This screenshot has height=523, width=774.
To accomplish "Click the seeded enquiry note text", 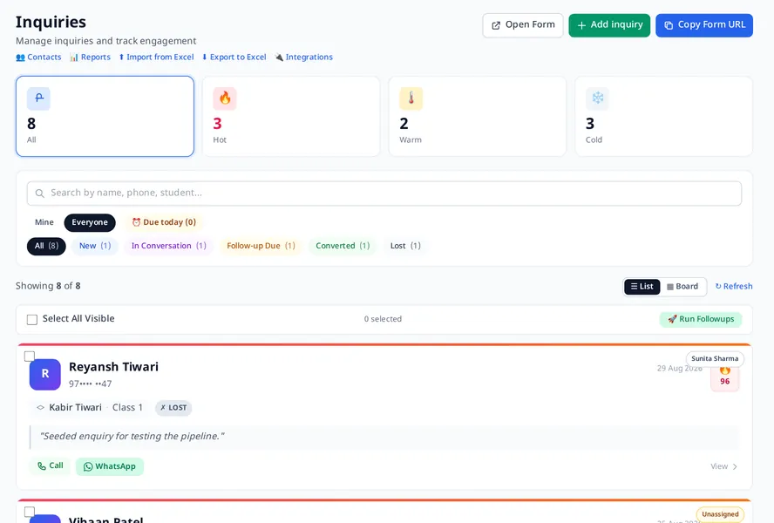I will [132, 437].
